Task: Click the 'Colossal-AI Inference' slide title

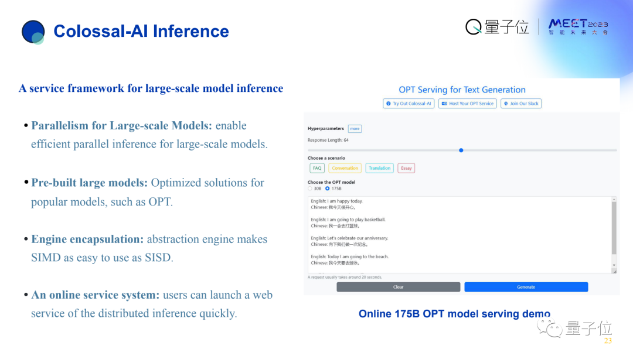Action: coord(141,31)
